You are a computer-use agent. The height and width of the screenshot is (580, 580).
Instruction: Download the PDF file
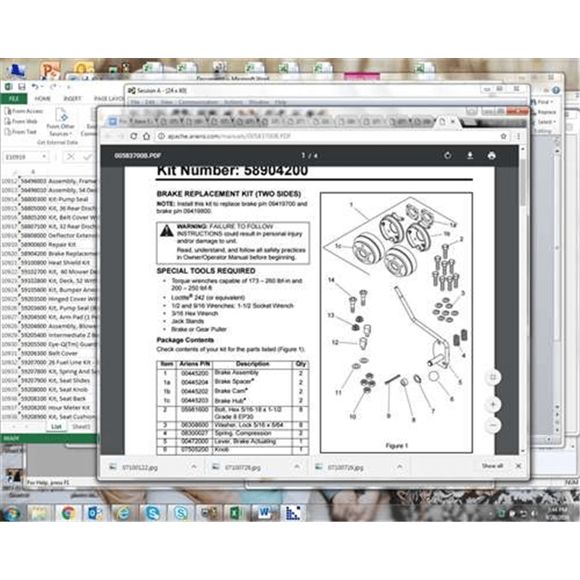(x=470, y=155)
